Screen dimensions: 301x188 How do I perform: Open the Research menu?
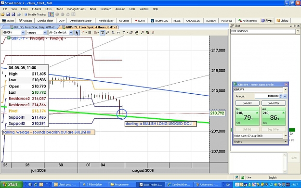pos(106,9)
